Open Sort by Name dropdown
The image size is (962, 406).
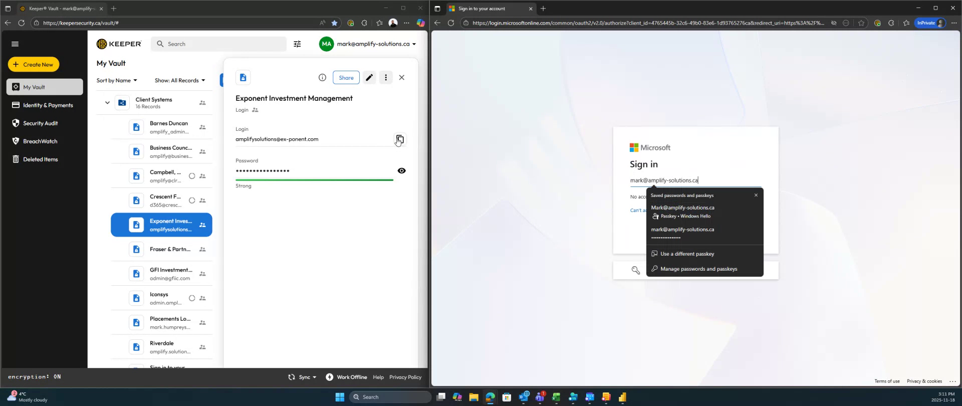pos(117,80)
